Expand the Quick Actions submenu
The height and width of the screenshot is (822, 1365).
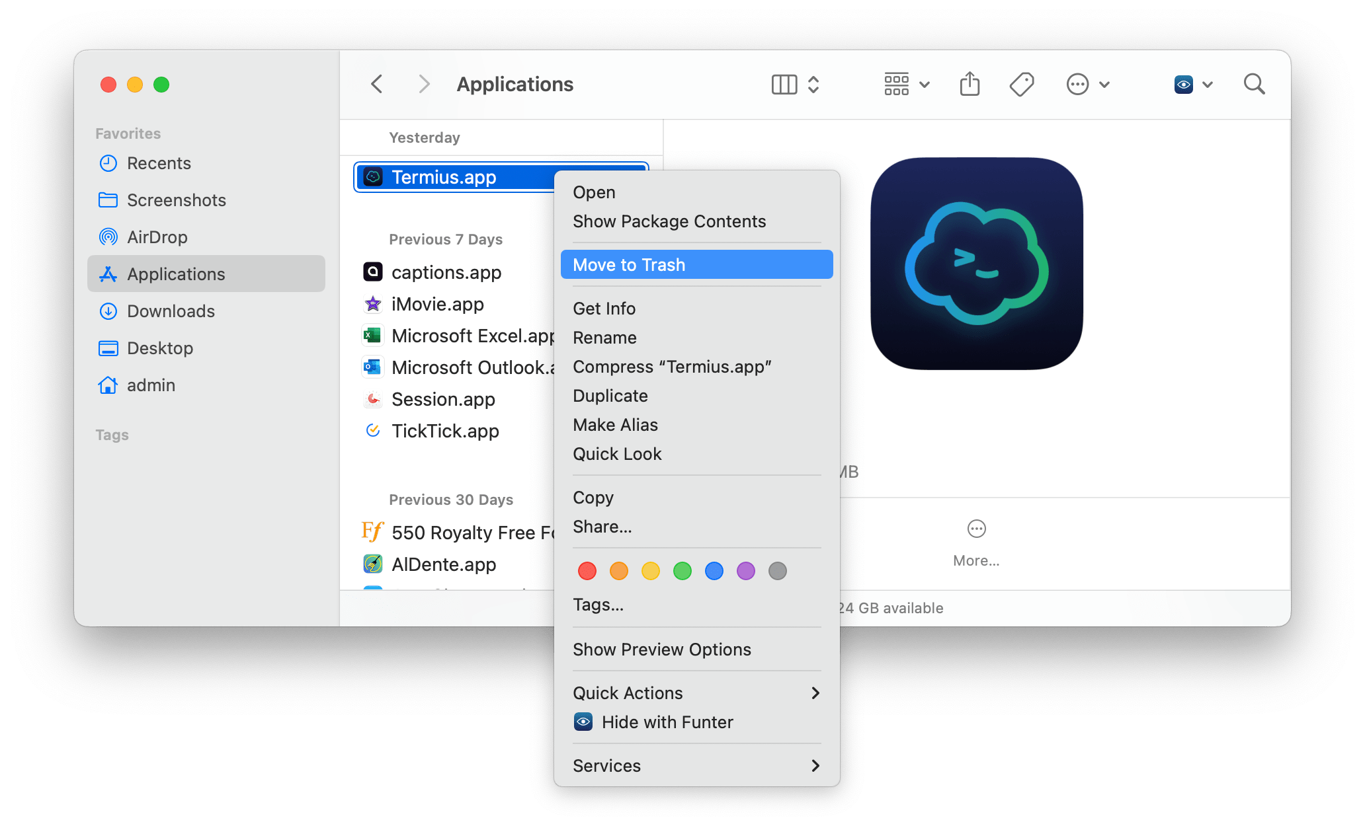click(697, 693)
